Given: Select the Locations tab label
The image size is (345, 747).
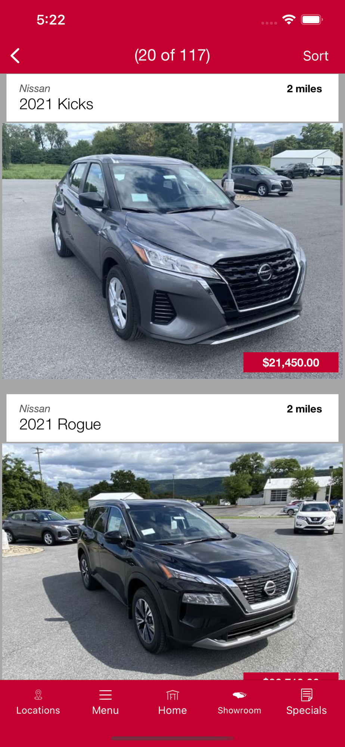Looking at the screenshot, I should point(38,710).
